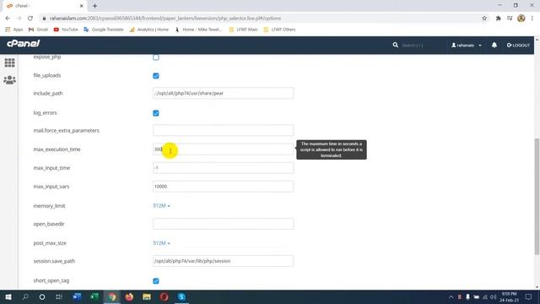Click the search magnifier icon in cPanel header

(x=396, y=45)
